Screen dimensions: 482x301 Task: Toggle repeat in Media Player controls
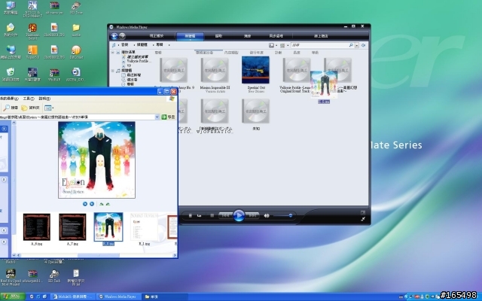pyautogui.click(x=199, y=216)
